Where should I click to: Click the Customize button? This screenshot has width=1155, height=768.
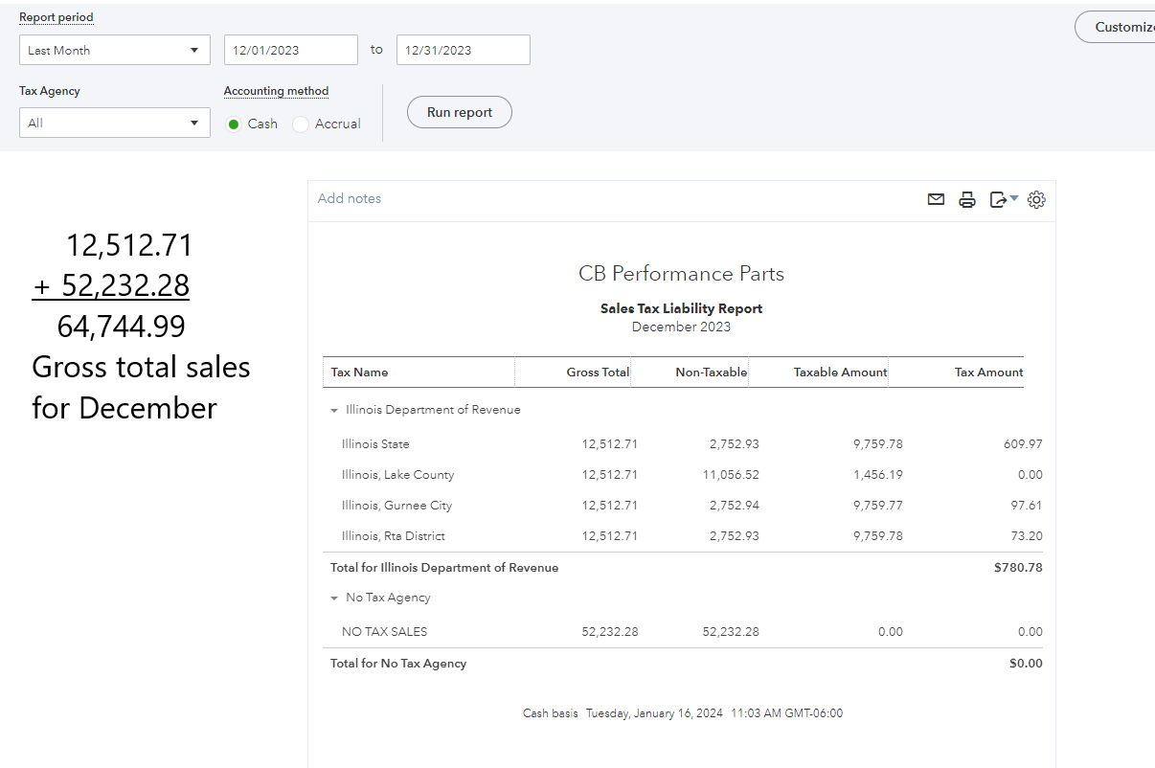pyautogui.click(x=1130, y=27)
